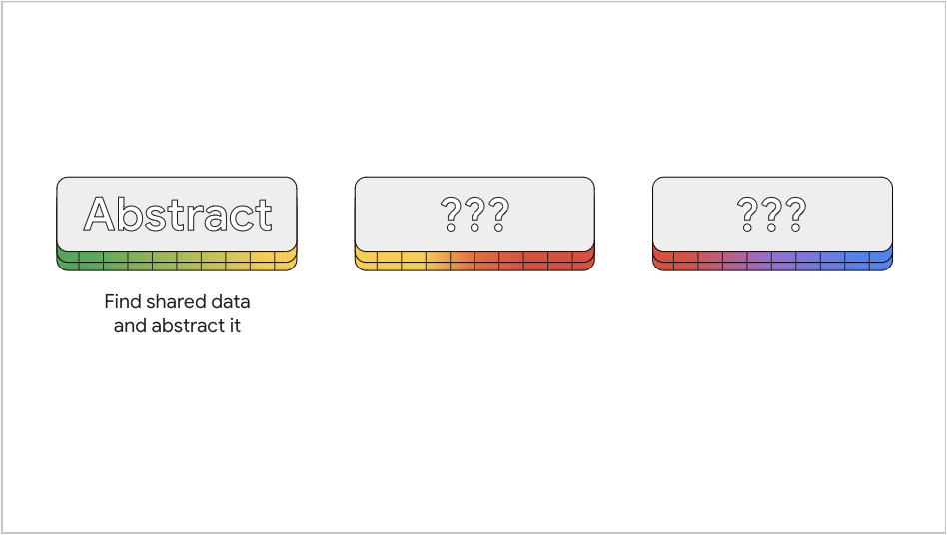The width and height of the screenshot is (947, 535).
Task: Select the rightmost "???" card text
Action: (x=771, y=213)
